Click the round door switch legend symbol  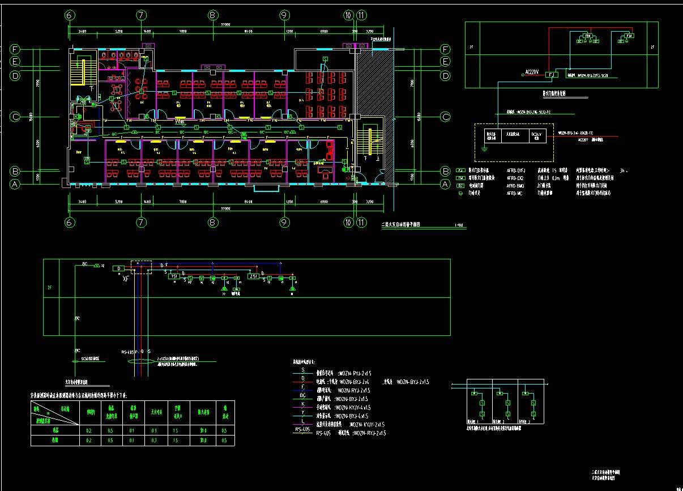click(460, 193)
